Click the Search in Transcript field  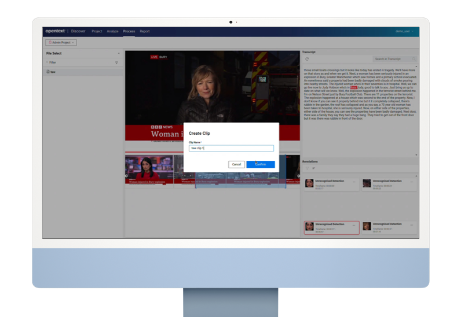pyautogui.click(x=393, y=59)
